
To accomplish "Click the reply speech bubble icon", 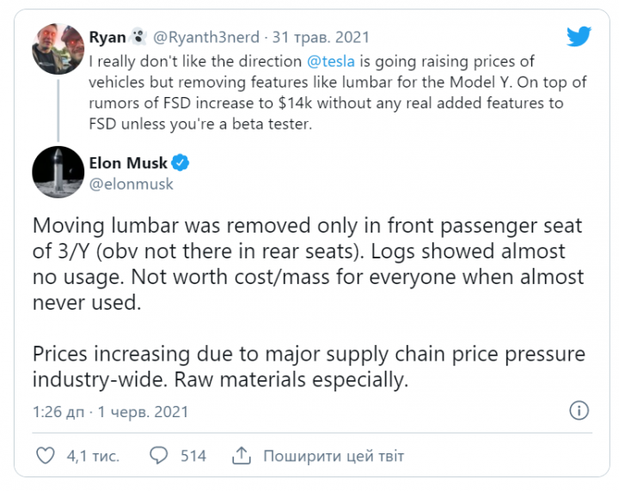I will [x=159, y=456].
